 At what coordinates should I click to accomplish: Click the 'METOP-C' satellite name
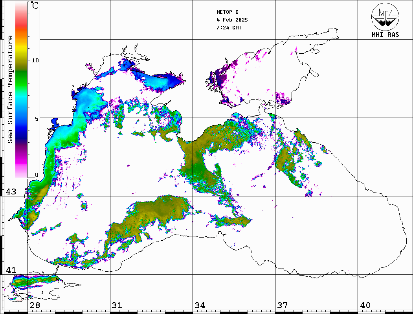click(228, 12)
